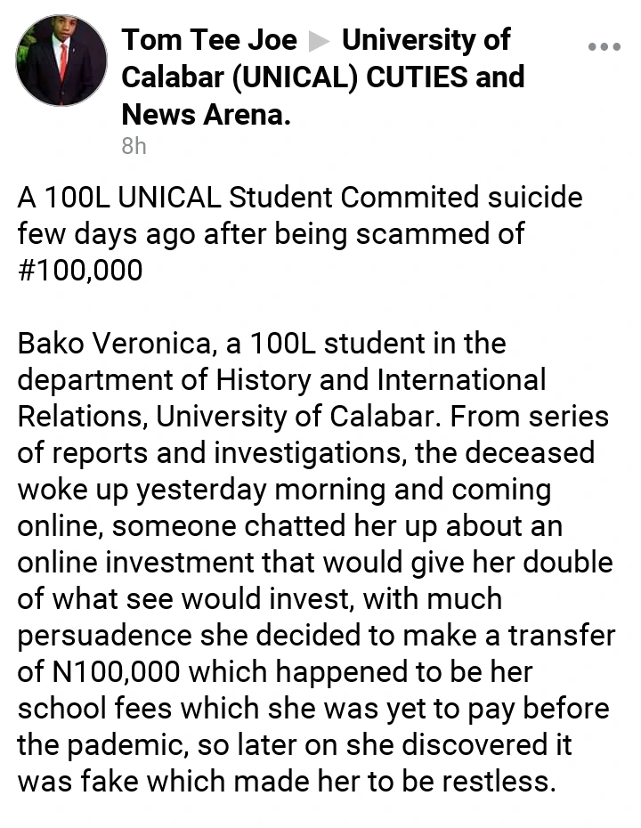The image size is (641, 828).
Task: Click the arrow icon beside Tom Tee Joe
Action: [319, 41]
